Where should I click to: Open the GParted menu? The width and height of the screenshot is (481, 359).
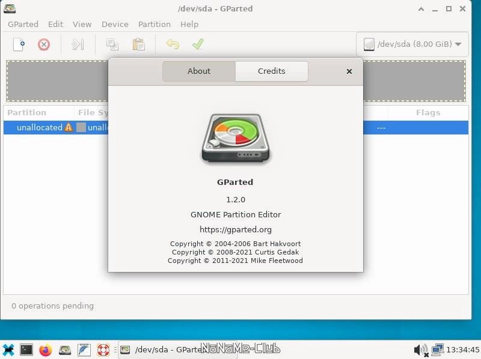coord(23,24)
